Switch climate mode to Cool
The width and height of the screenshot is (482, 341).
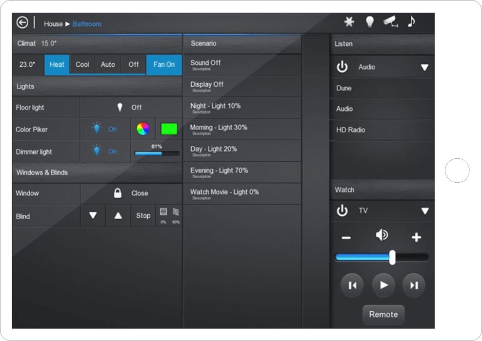click(82, 65)
